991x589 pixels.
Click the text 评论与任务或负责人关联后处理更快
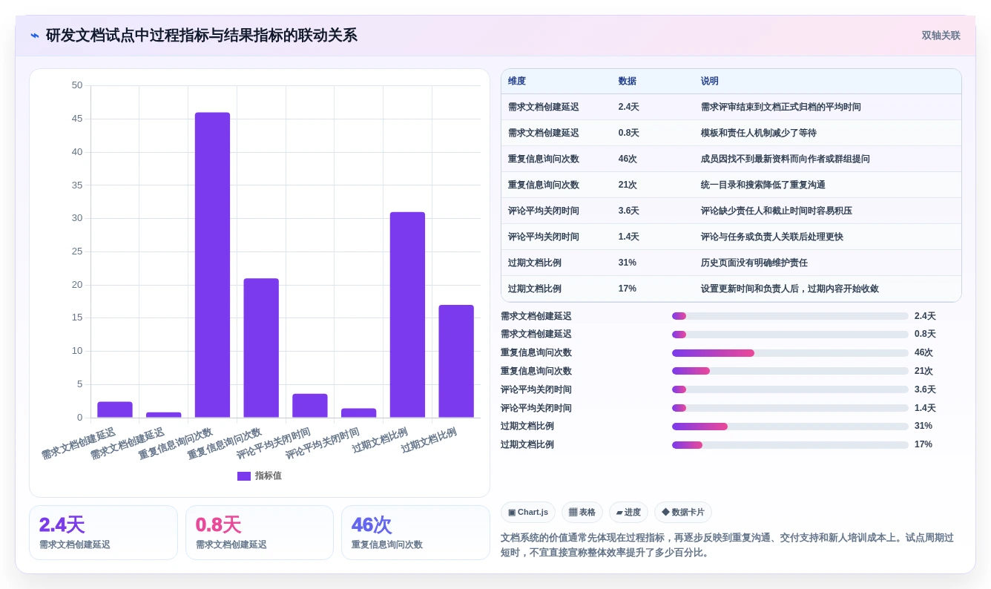coord(772,237)
